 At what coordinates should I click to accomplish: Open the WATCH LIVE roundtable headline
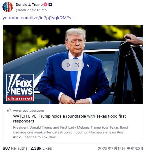[69, 118]
